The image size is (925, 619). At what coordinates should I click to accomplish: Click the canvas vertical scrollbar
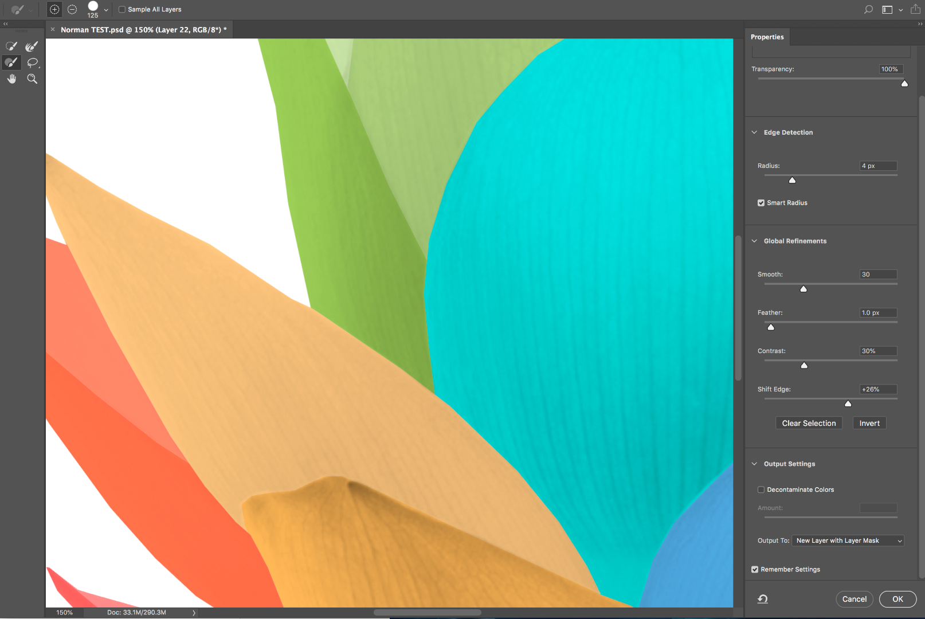pyautogui.click(x=738, y=308)
